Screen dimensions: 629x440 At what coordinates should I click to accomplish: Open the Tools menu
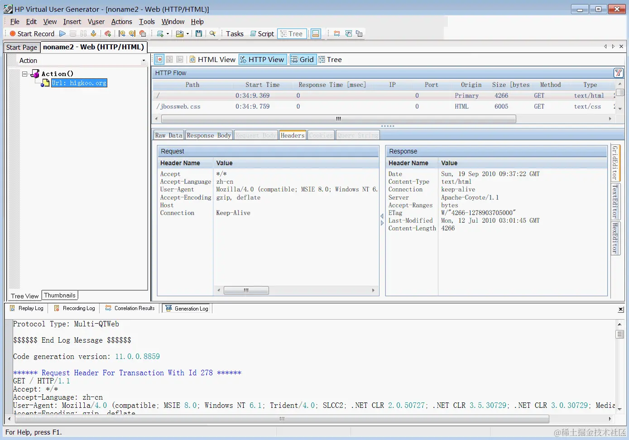click(x=147, y=22)
